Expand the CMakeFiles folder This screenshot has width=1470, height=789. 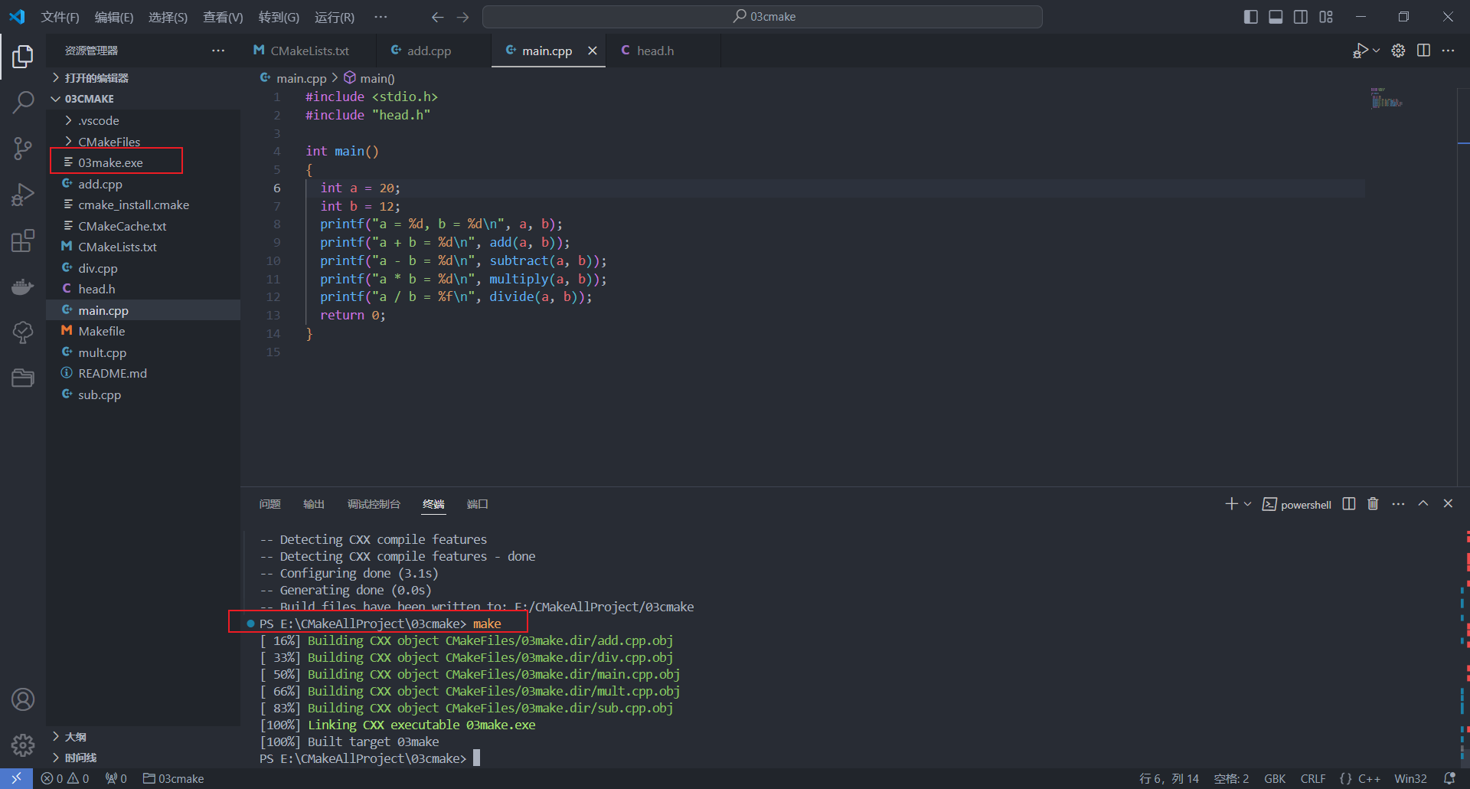click(109, 142)
